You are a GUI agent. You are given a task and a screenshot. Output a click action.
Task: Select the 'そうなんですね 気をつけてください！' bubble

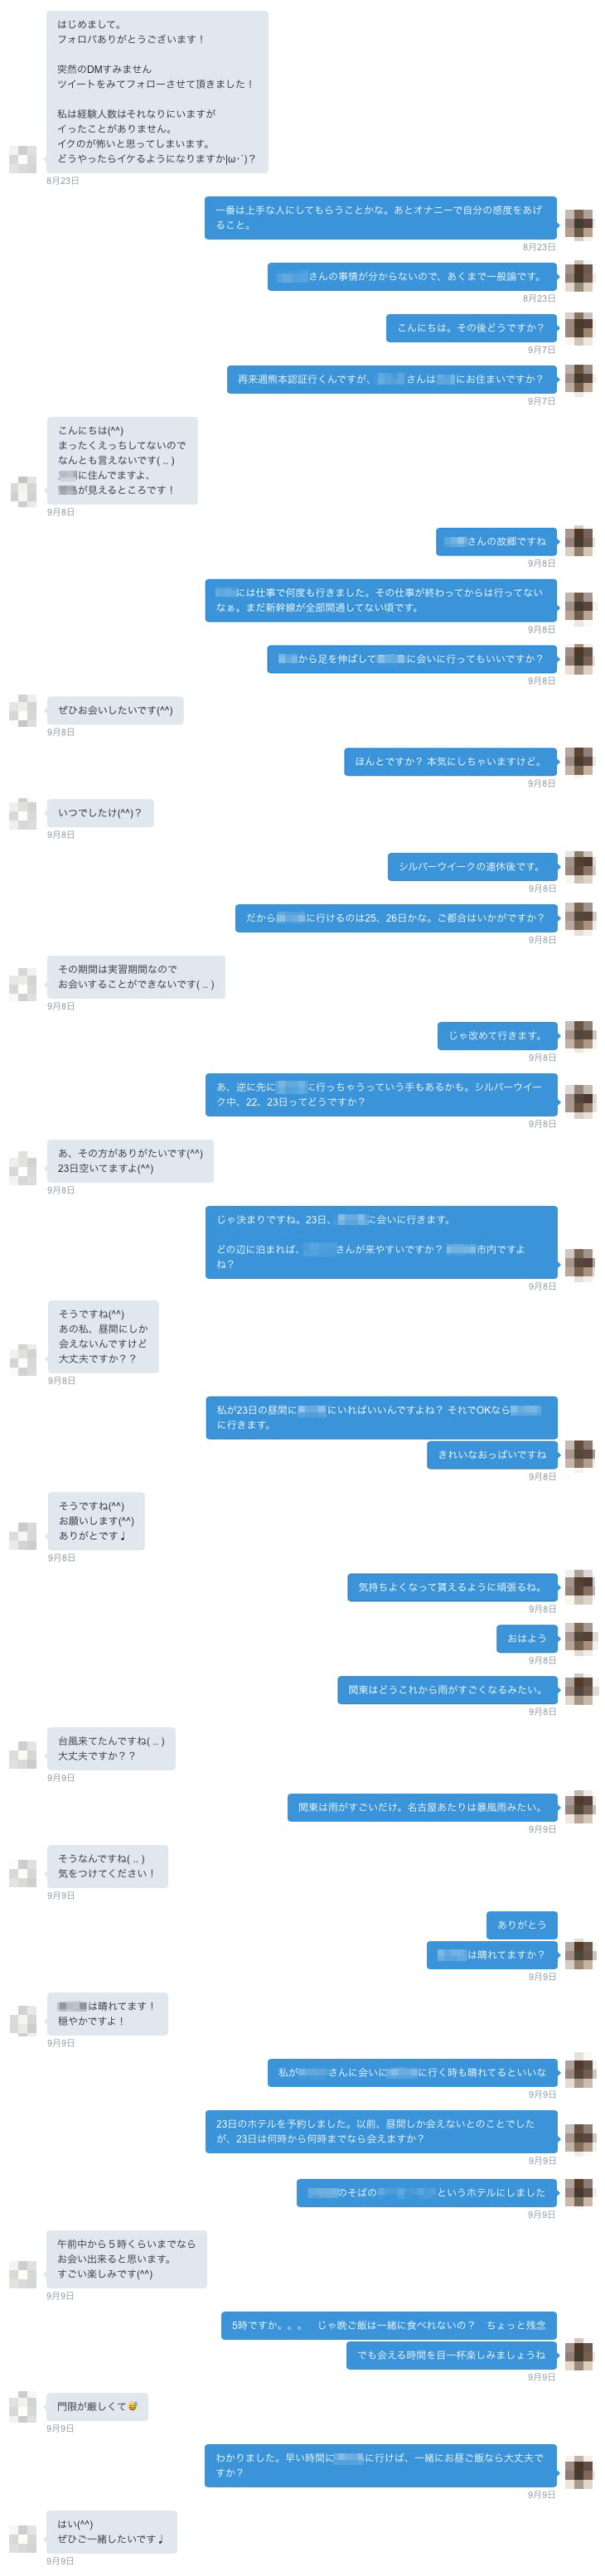click(x=107, y=1866)
